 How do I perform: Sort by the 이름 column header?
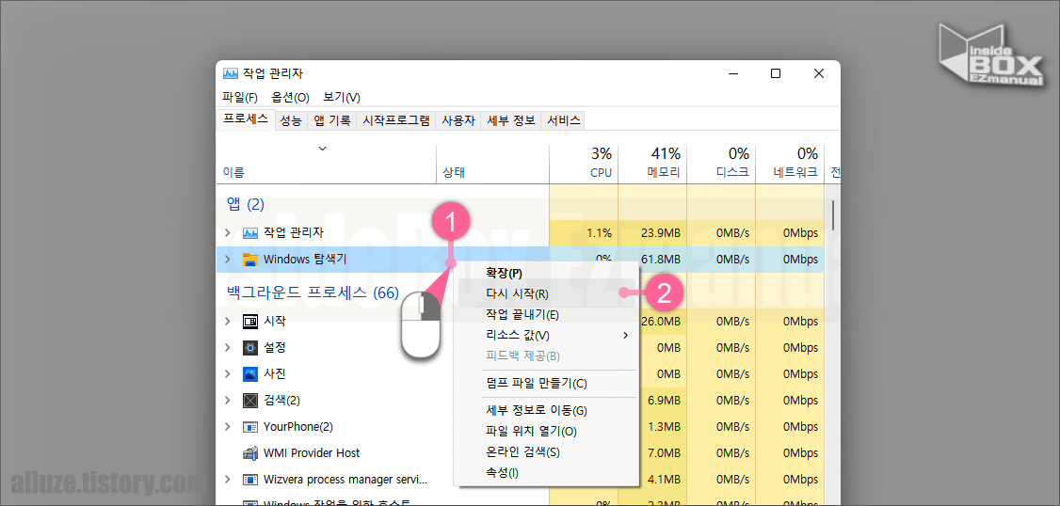point(233,173)
